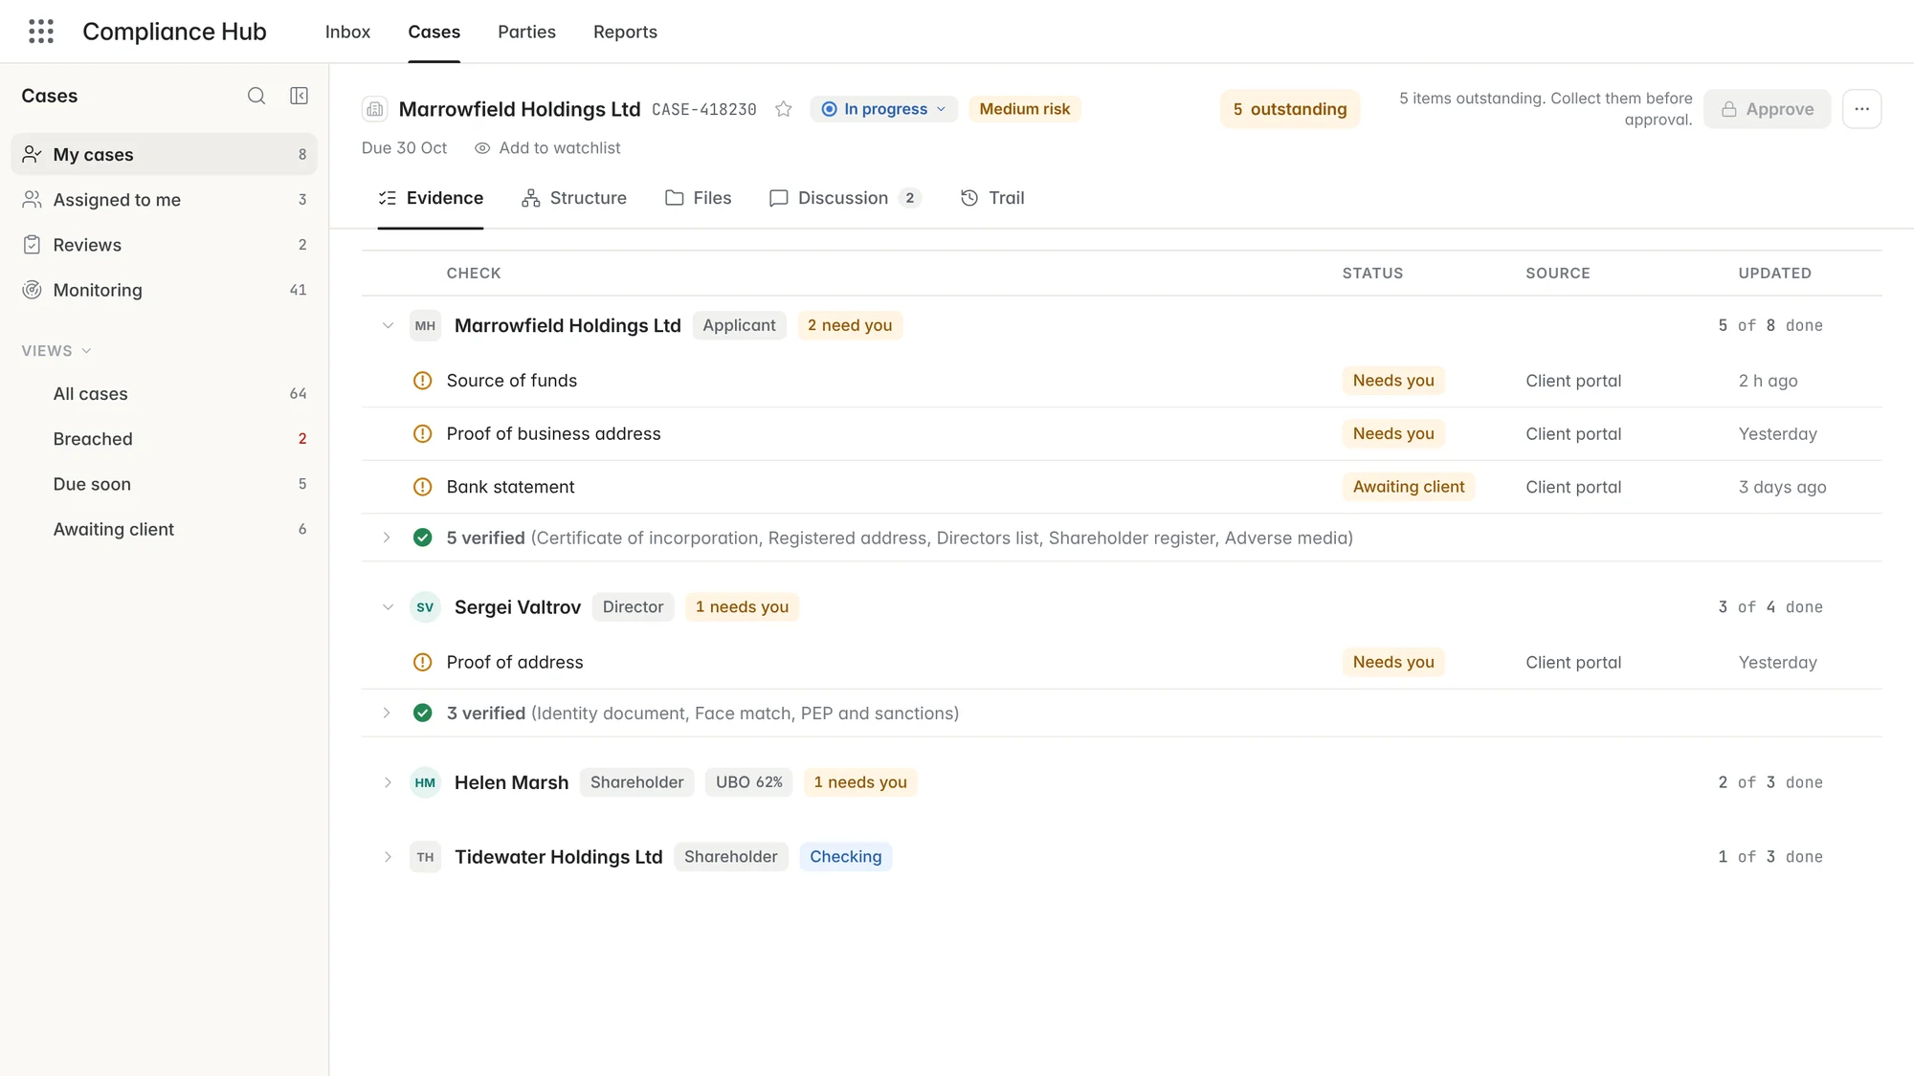This screenshot has height=1076, width=1914.
Task: Switch to the Evidence tab
Action: tap(431, 198)
